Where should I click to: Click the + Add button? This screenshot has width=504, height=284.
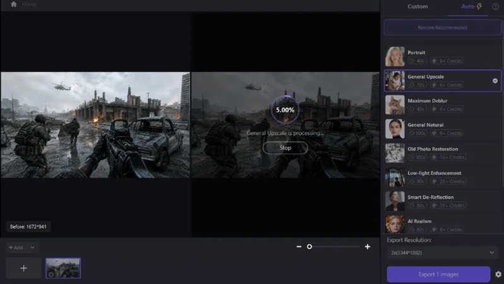[x=16, y=247]
